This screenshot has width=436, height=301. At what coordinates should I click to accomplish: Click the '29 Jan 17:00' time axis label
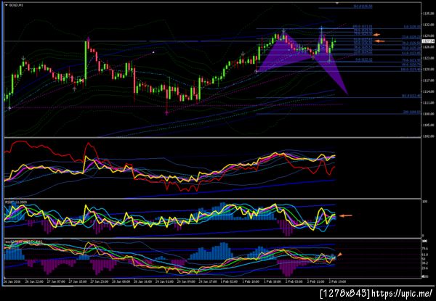[208, 281]
